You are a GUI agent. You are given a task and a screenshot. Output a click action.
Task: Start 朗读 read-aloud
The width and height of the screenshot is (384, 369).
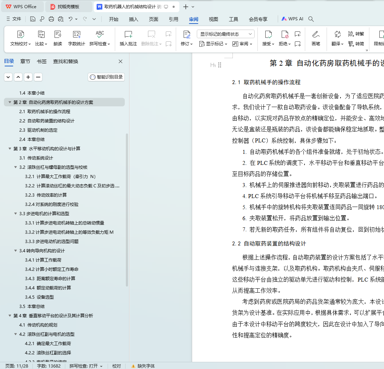click(58, 38)
